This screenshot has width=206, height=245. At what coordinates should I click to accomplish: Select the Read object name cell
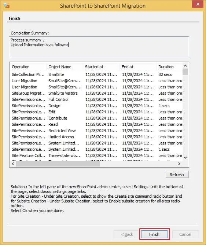coord(53,124)
